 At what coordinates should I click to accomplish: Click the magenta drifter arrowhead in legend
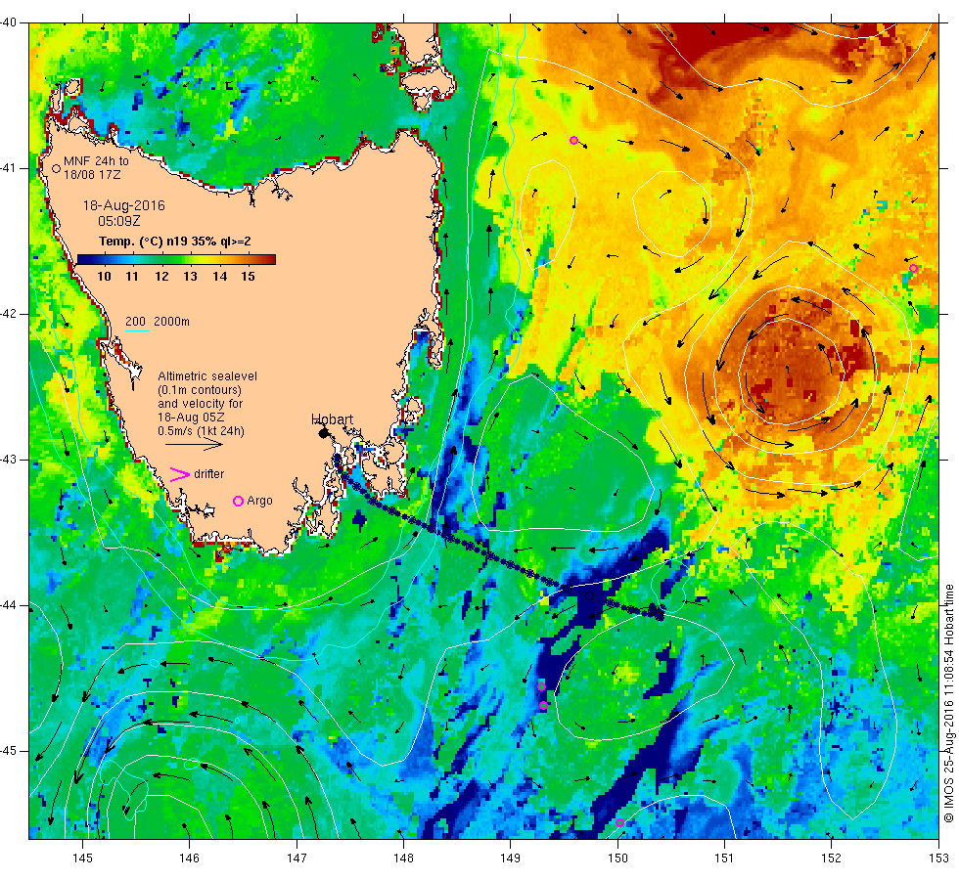point(180,474)
